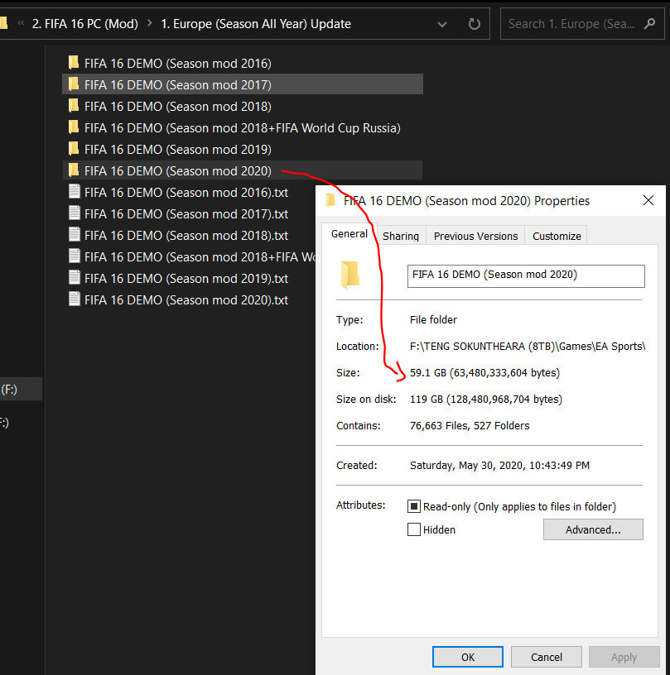Click breadcrumb '1. Europe (Season All Year) Update'

click(x=256, y=24)
